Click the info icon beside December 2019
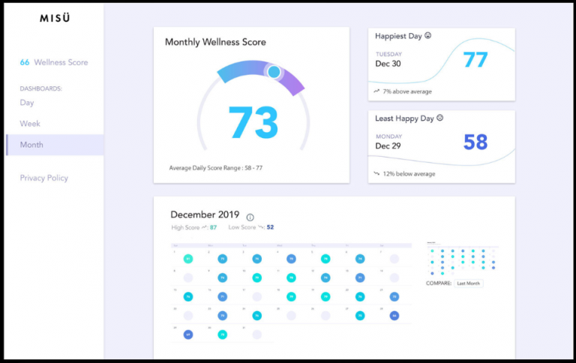The height and width of the screenshot is (363, 576). point(250,217)
